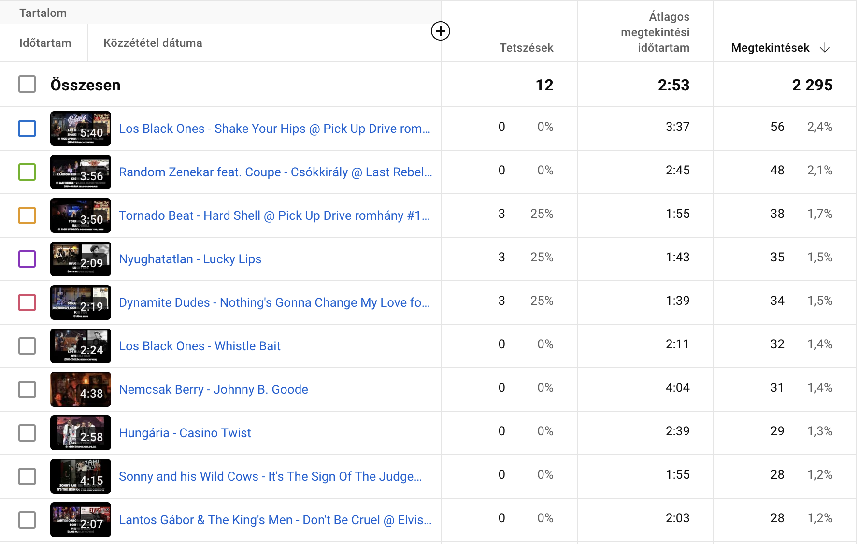This screenshot has height=544, width=857.
Task: Open the Nyughatatlan - Lucky Lips video link
Action: tap(190, 259)
